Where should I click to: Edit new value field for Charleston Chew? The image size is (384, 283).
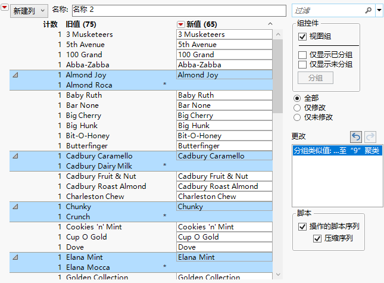coord(224,197)
